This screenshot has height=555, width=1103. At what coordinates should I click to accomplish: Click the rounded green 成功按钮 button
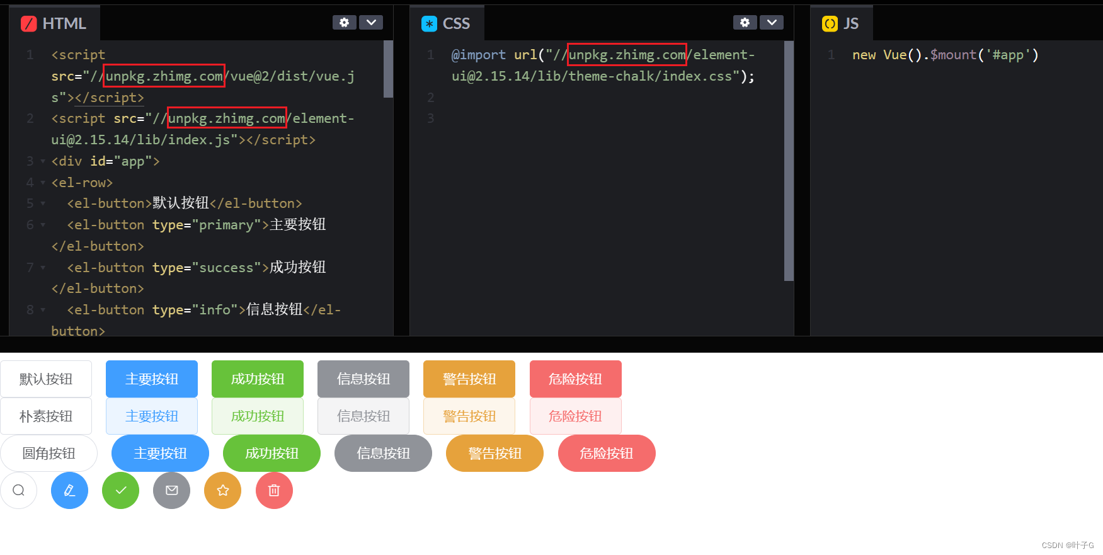pyautogui.click(x=271, y=453)
